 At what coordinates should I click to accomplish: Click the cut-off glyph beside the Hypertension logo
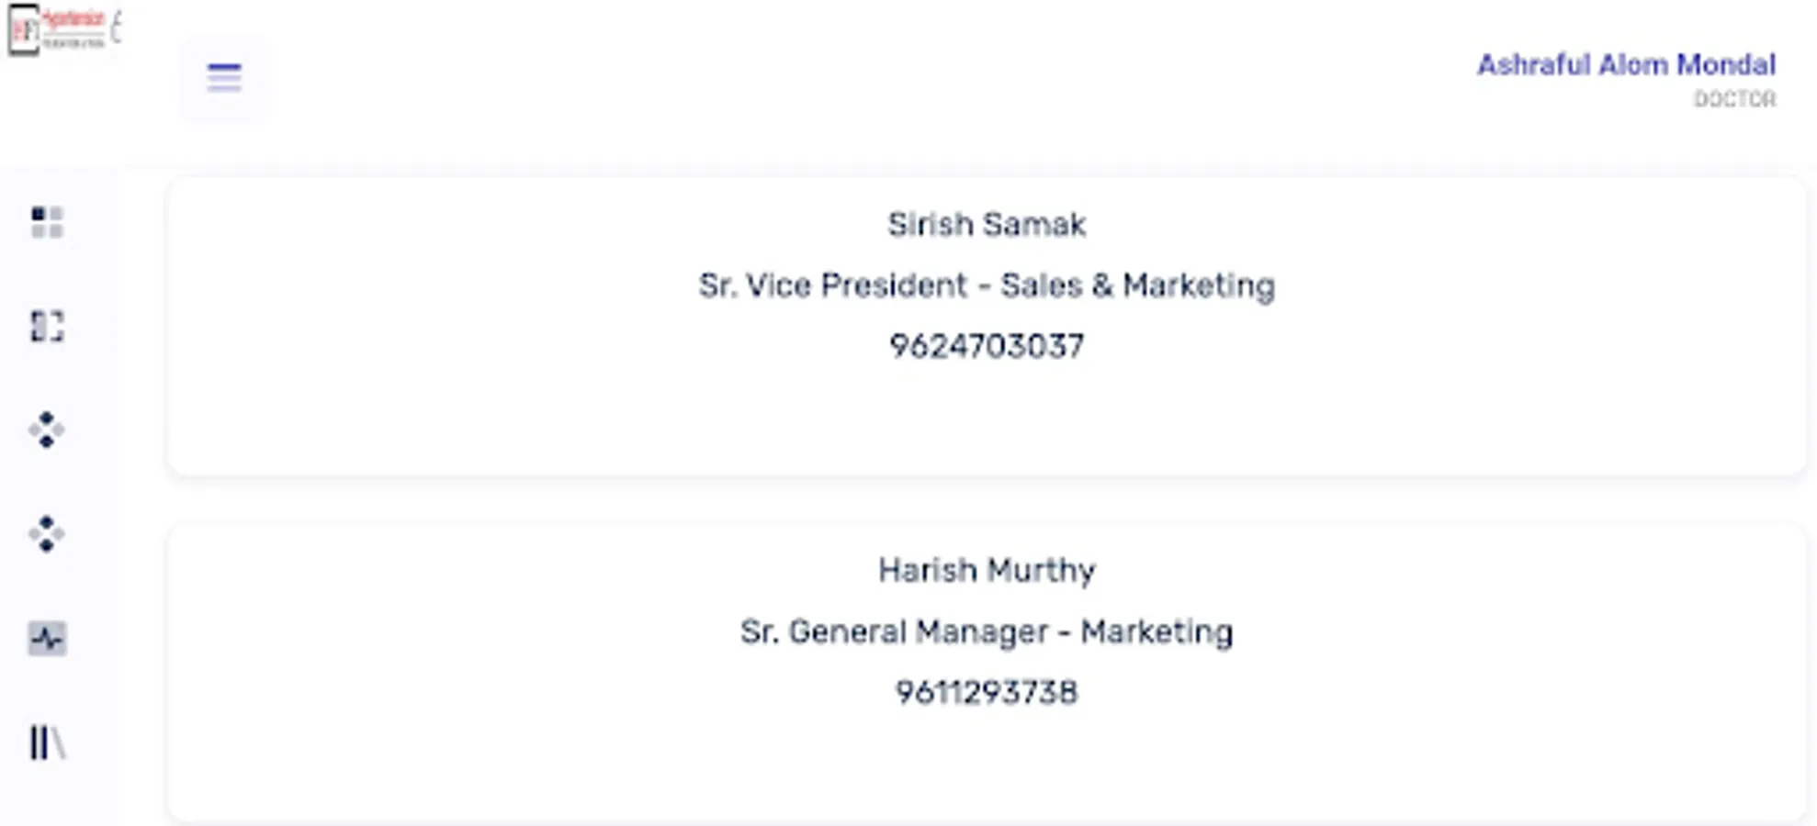coord(116,28)
